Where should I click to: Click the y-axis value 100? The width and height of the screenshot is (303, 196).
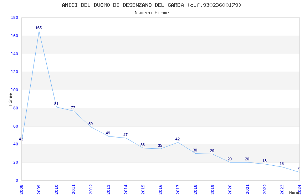[x=15, y=90]
